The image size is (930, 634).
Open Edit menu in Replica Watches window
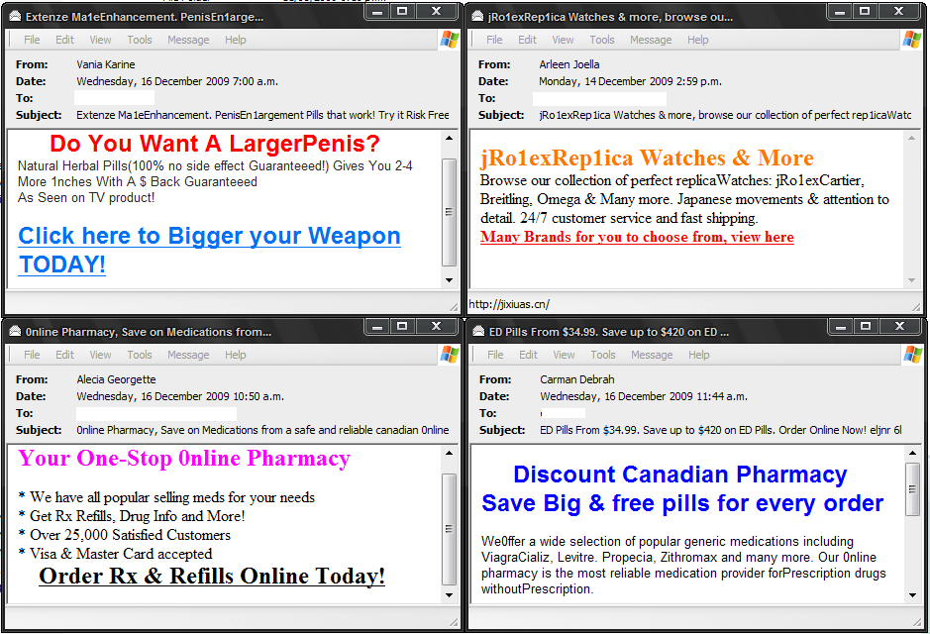coord(527,40)
